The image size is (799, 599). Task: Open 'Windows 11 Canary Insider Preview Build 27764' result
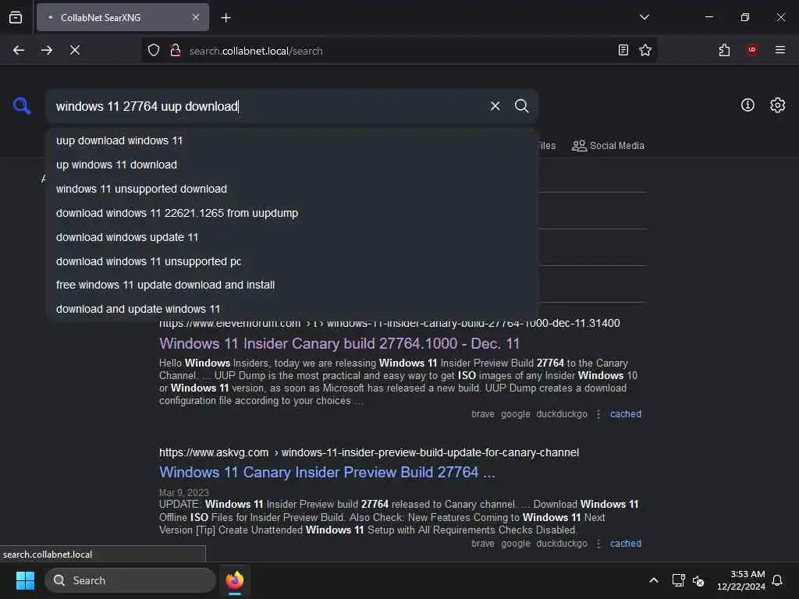(327, 472)
